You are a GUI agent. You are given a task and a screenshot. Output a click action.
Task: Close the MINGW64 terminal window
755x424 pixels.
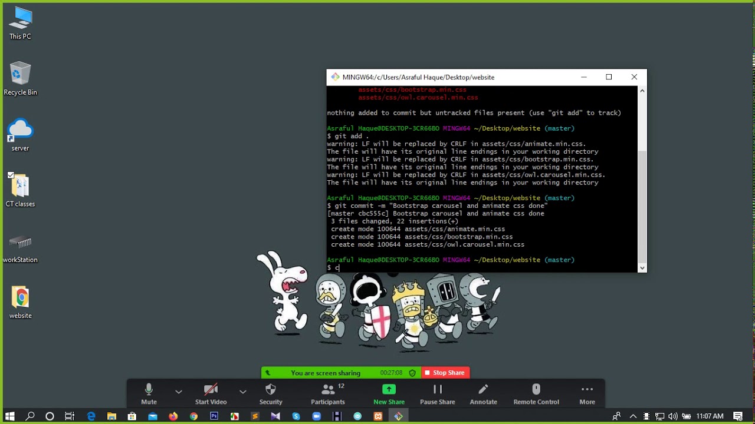[x=634, y=77]
